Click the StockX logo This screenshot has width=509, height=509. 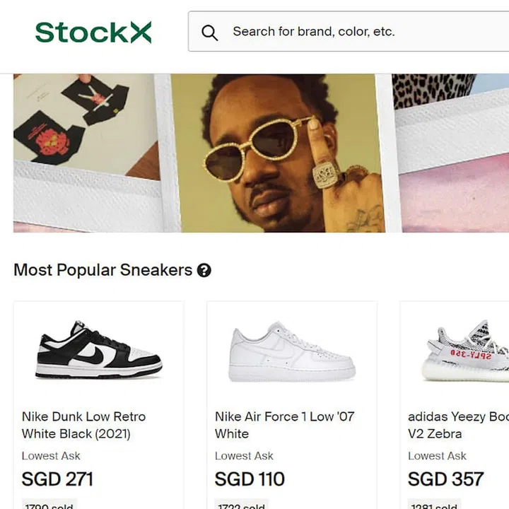pos(93,32)
